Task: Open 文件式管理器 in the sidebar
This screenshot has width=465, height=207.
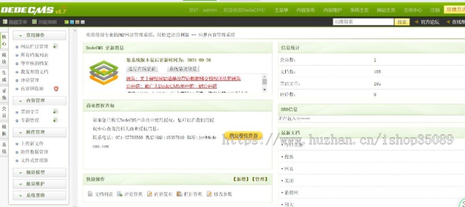Action: pos(35,160)
